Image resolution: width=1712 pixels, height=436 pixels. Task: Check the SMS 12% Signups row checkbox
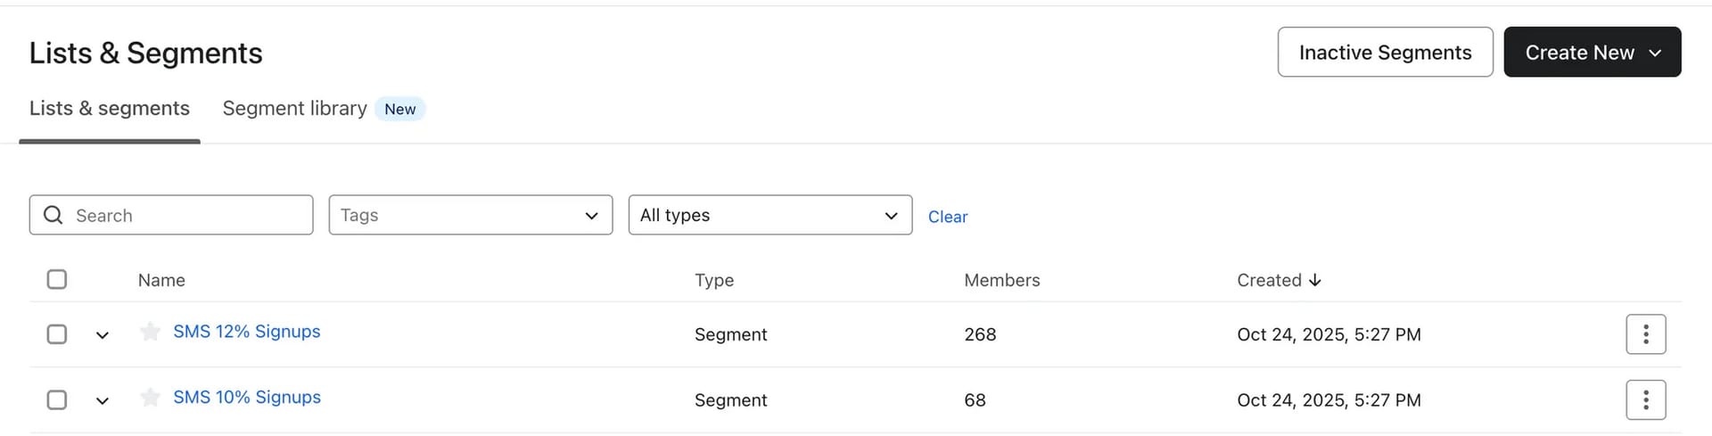coord(57,334)
